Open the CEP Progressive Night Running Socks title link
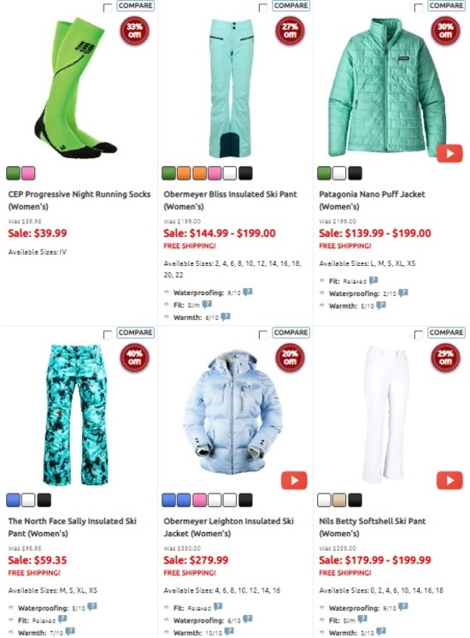Image resolution: width=470 pixels, height=638 pixels. tap(79, 200)
